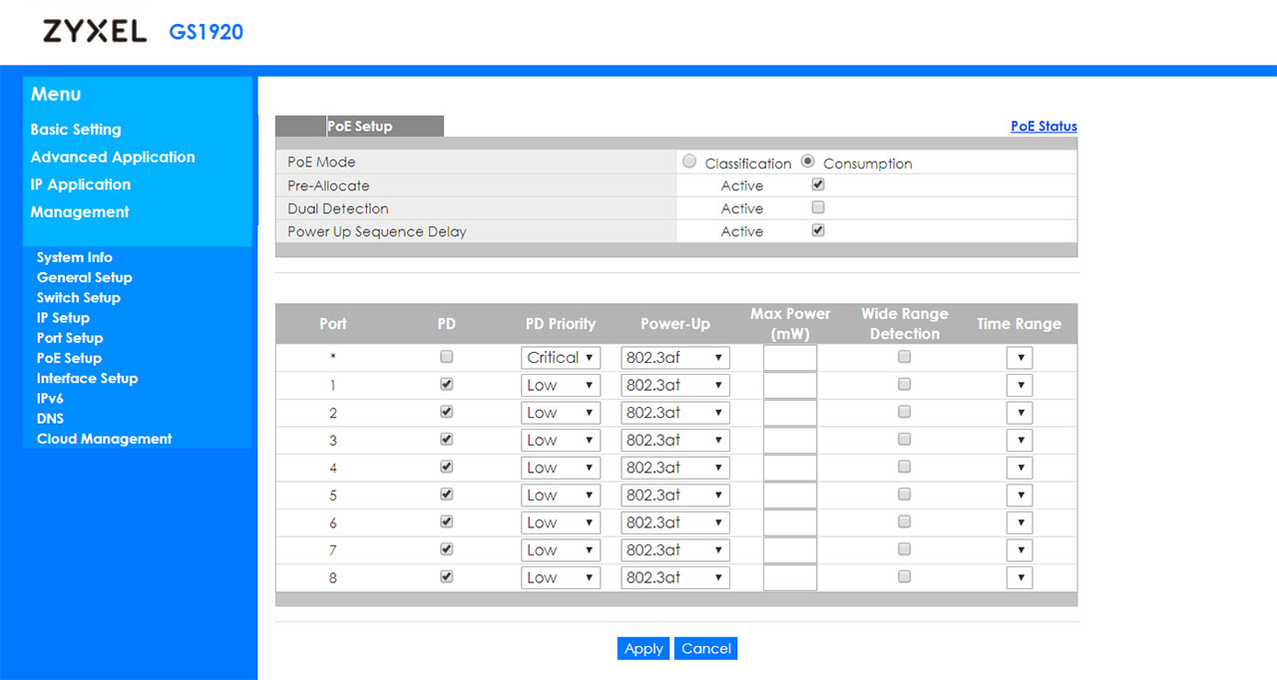1277x680 pixels.
Task: Uncheck the PD checkbox for port 3
Action: 446,439
